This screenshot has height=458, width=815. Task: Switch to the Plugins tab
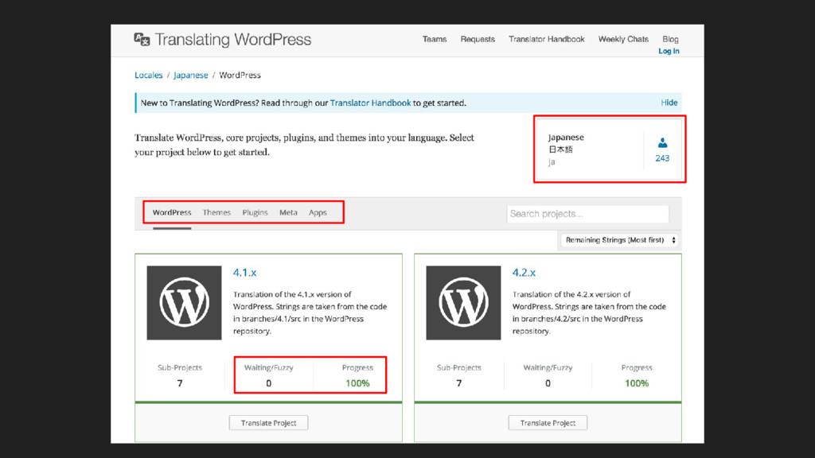[255, 212]
